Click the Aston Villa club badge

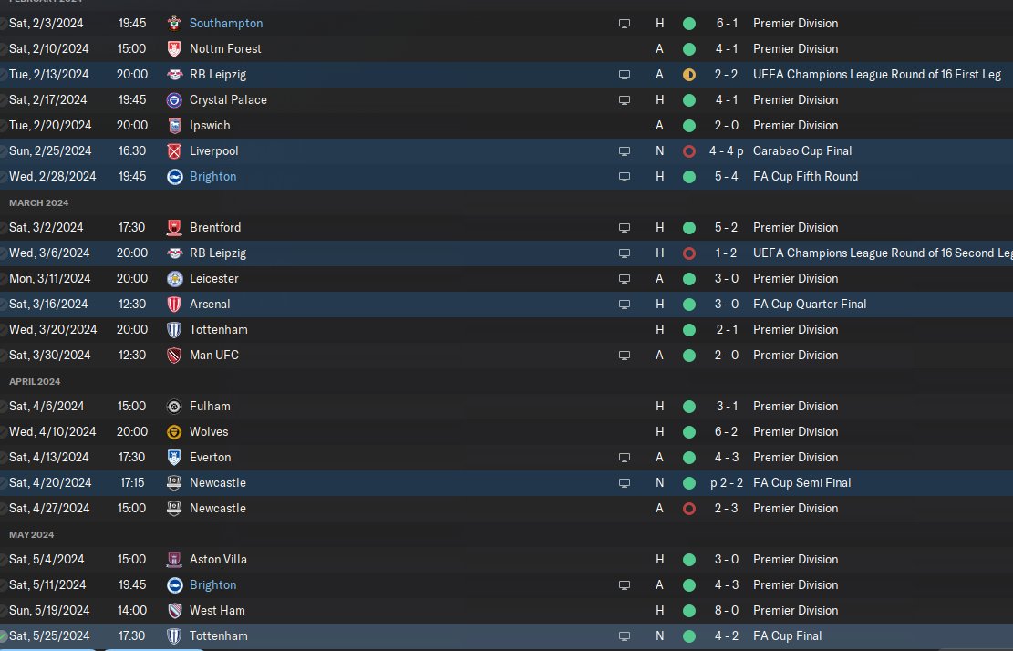click(174, 559)
